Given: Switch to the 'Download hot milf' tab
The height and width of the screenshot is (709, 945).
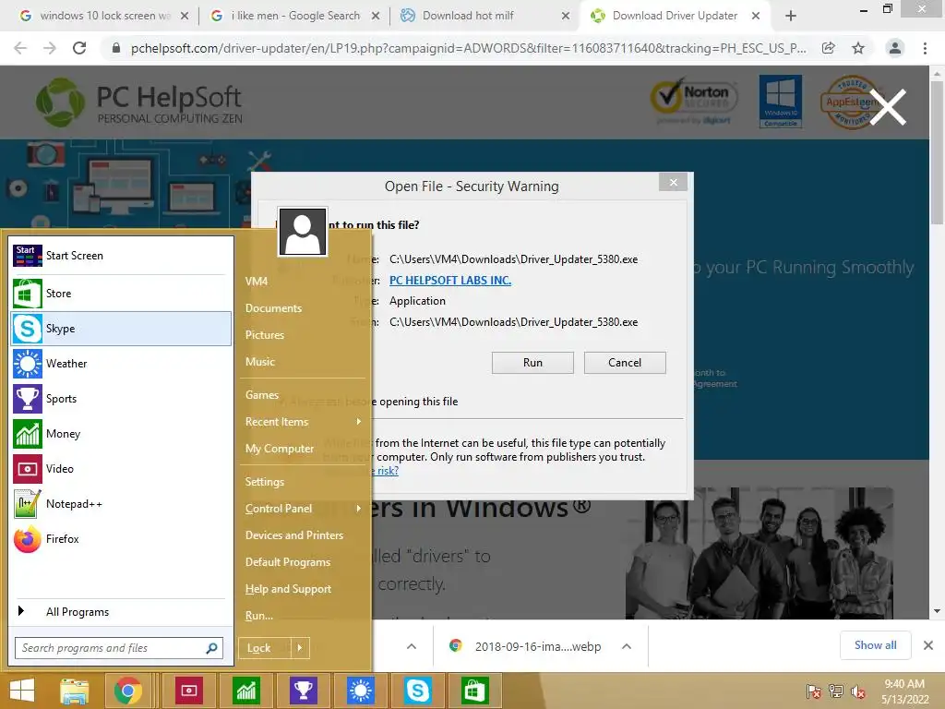Looking at the screenshot, I should (485, 16).
